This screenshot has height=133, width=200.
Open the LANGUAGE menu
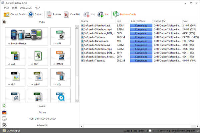[26, 8]
